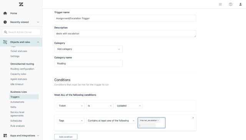Click the Apps and integrations icon
The image size is (246, 140).
pyautogui.click(x=5, y=135)
